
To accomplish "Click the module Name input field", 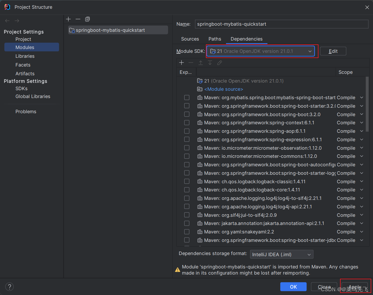I will pyautogui.click(x=281, y=24).
